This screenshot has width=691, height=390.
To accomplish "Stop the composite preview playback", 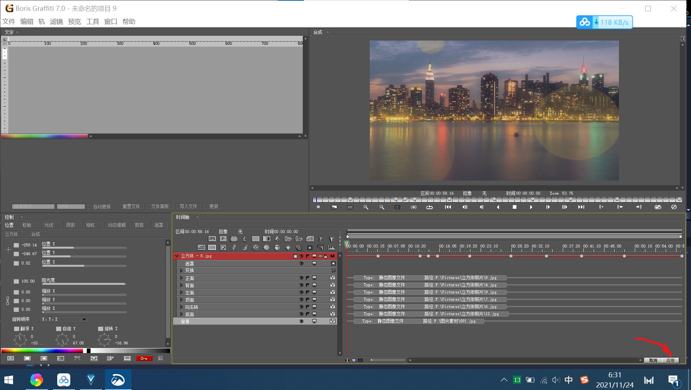I will [x=514, y=207].
